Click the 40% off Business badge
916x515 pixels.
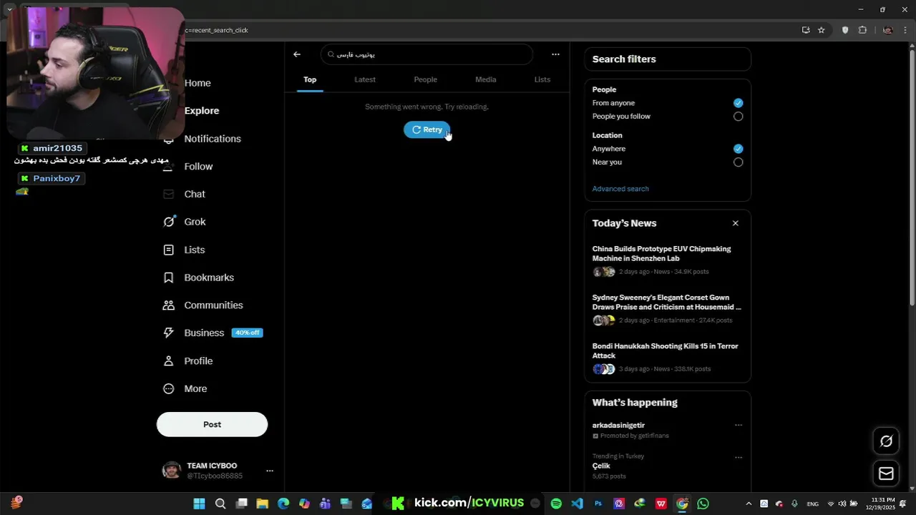tap(248, 333)
